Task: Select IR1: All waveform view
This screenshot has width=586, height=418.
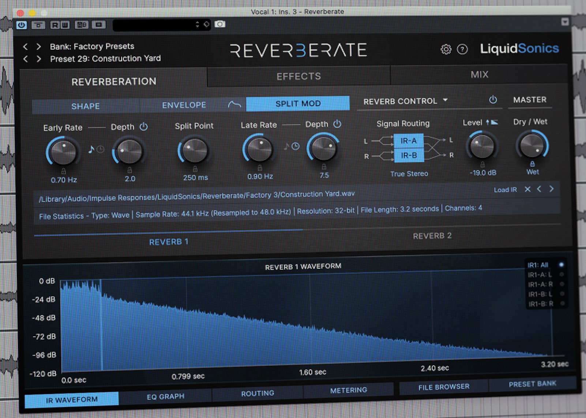Action: (545, 265)
